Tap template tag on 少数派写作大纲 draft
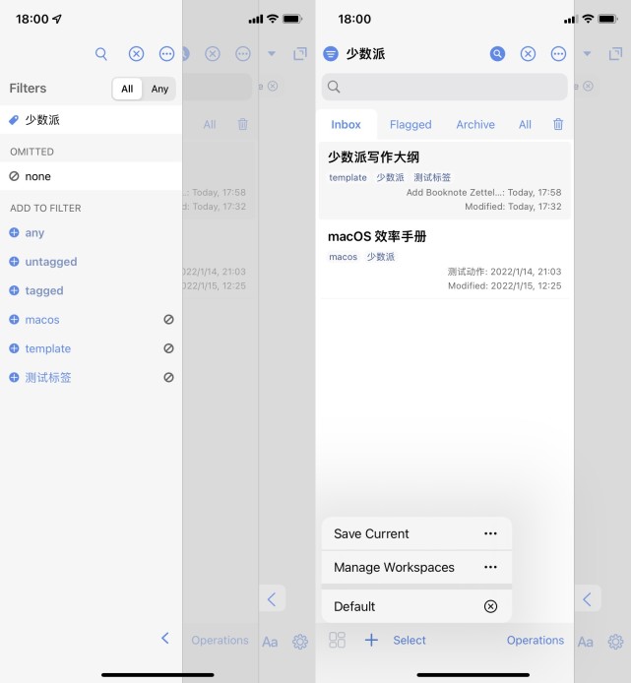This screenshot has width=631, height=683. (347, 178)
